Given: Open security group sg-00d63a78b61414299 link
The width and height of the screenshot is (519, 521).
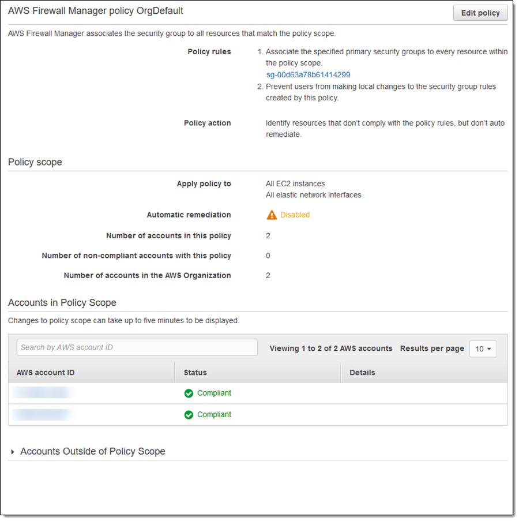Looking at the screenshot, I should coord(308,74).
